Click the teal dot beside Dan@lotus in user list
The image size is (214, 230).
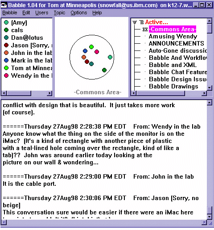6,38
